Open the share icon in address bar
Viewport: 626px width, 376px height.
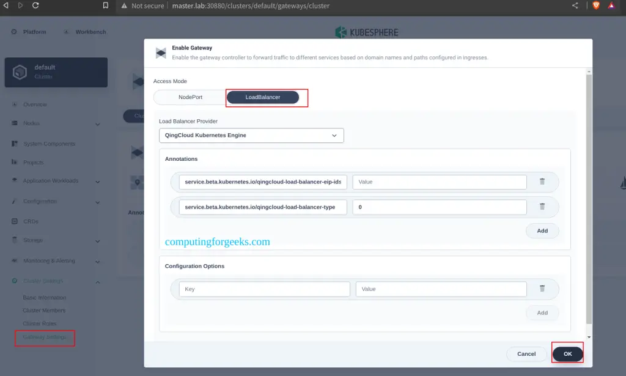coord(575,6)
